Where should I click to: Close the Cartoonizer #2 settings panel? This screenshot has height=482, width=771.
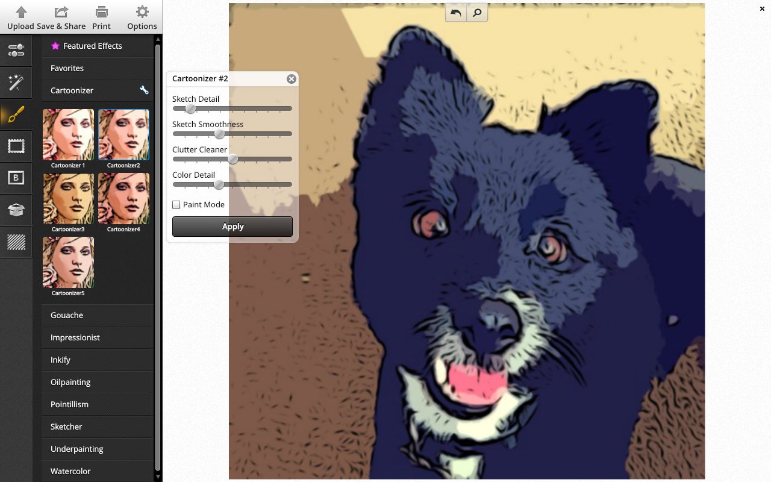(x=292, y=79)
